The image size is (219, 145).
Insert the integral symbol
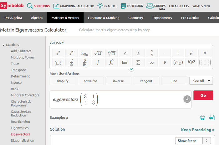click(x=98, y=62)
